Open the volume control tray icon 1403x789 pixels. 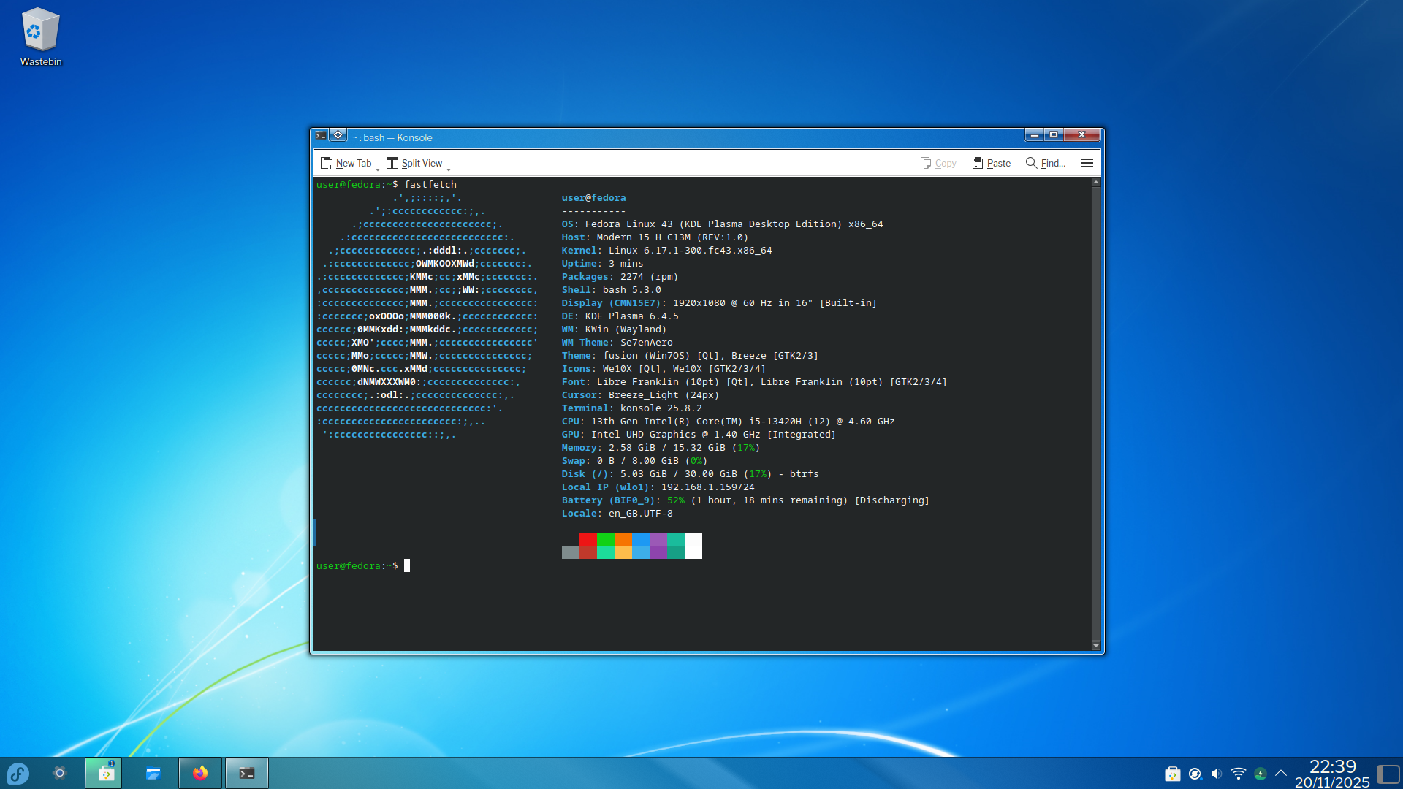(1217, 774)
